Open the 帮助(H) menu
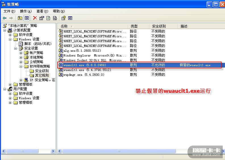The height and width of the screenshot is (160, 225). pyautogui.click(x=59, y=11)
